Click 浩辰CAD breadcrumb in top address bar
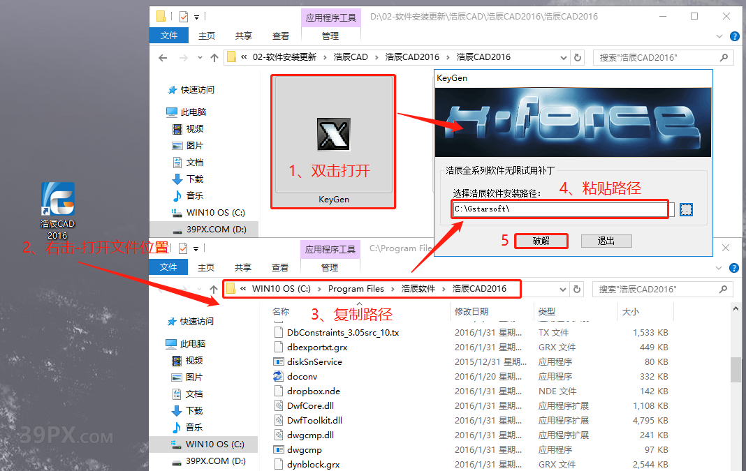The image size is (746, 471). [x=351, y=57]
